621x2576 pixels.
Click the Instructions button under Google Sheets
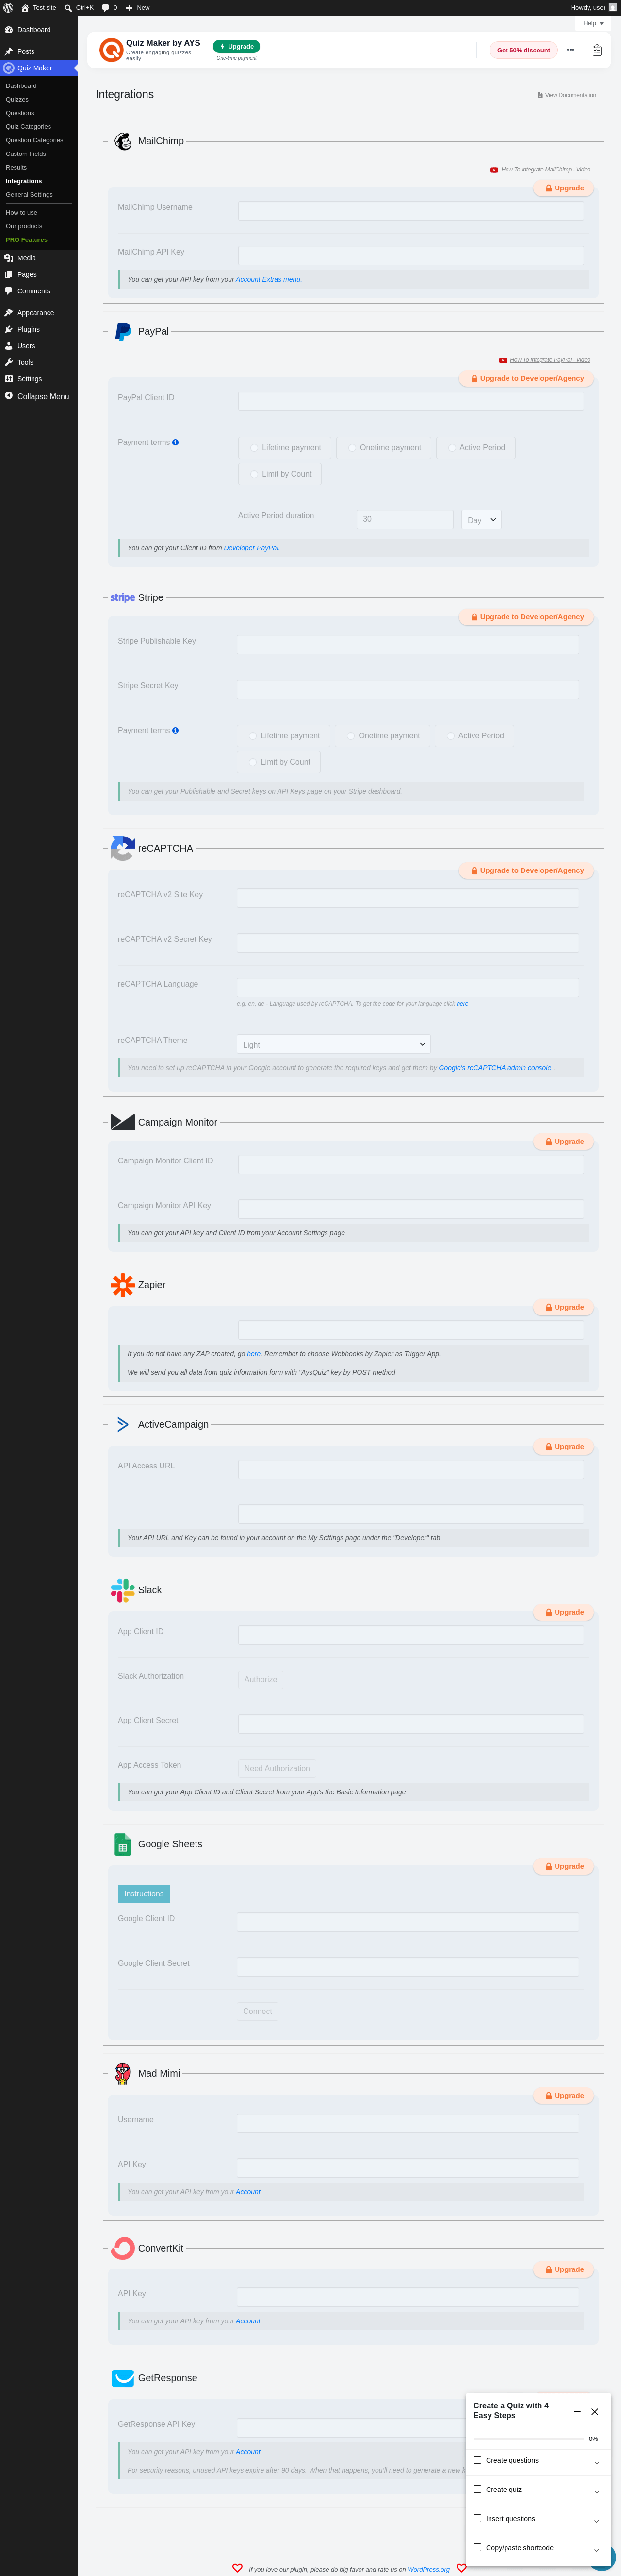144,1894
